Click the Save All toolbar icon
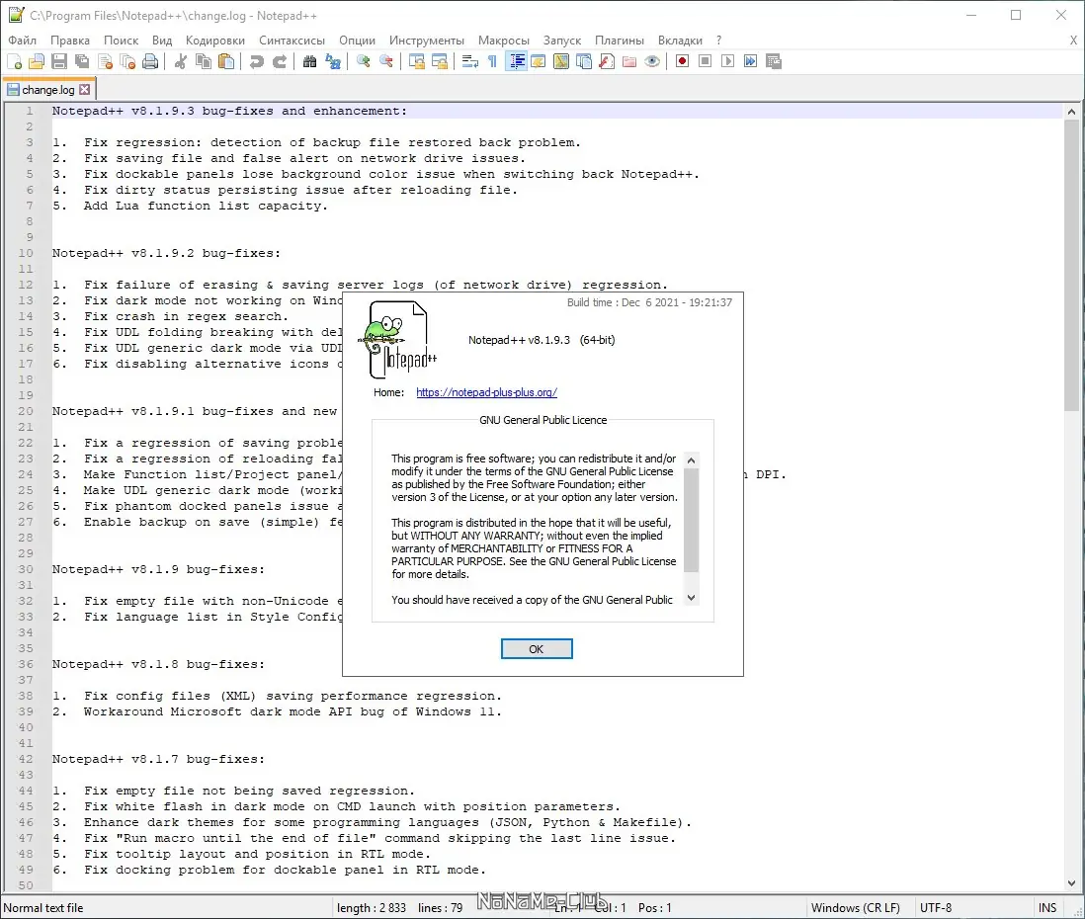 coord(82,61)
